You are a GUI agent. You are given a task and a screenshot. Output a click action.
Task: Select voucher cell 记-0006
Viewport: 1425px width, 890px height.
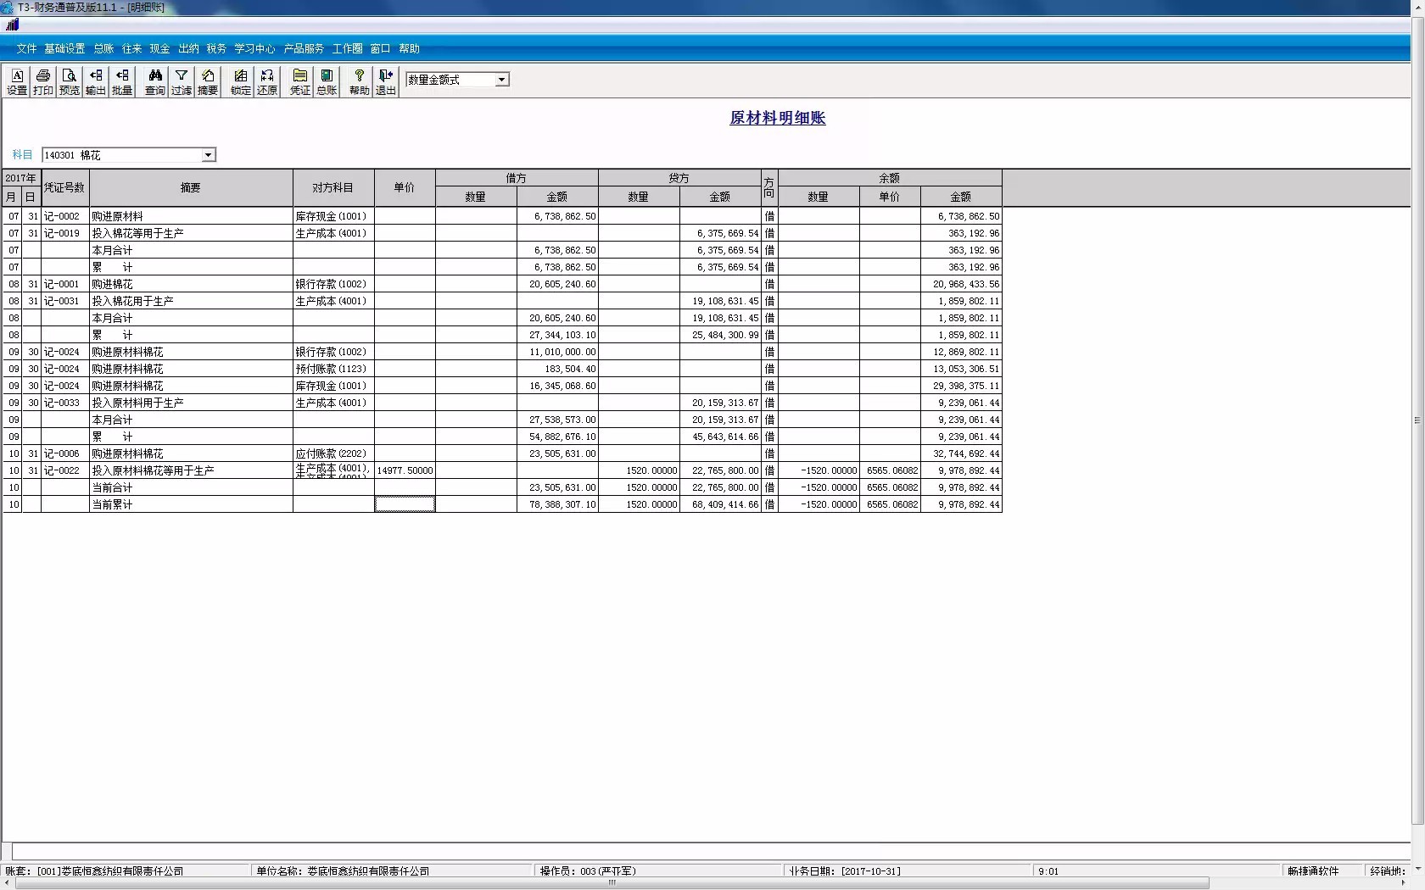(64, 453)
